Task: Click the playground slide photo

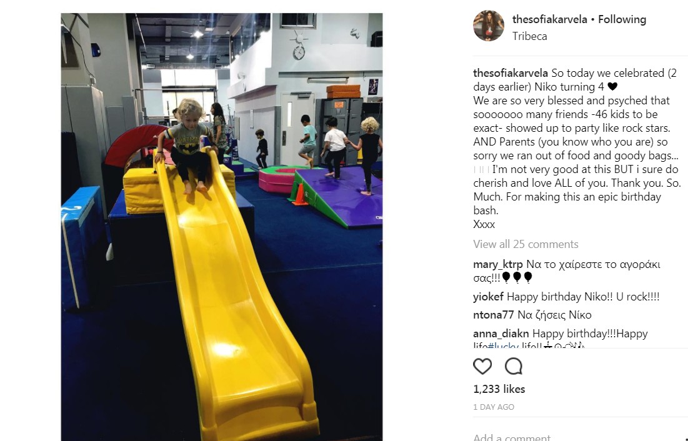Action: click(222, 227)
